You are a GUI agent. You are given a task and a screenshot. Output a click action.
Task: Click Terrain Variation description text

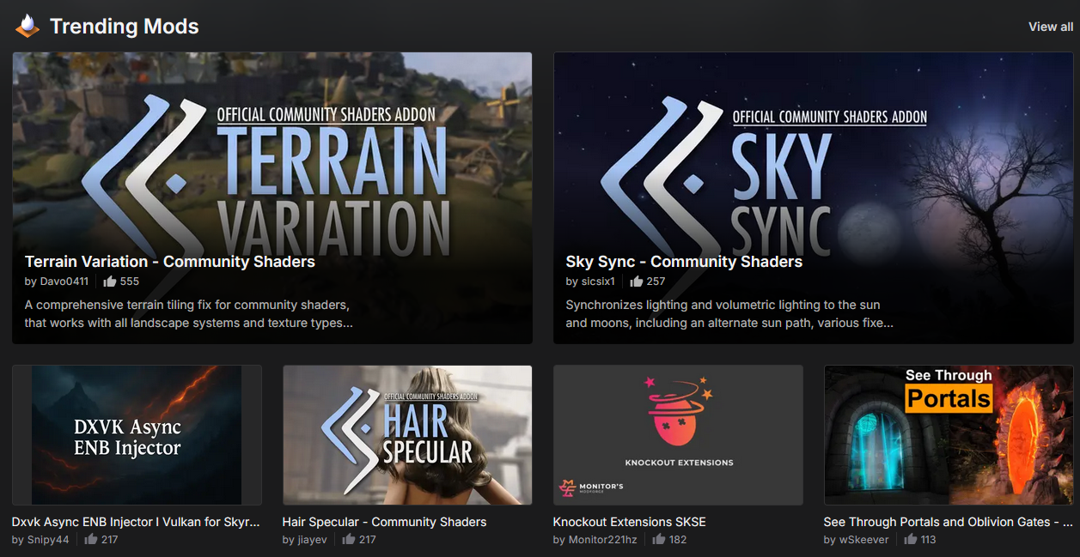tap(189, 314)
